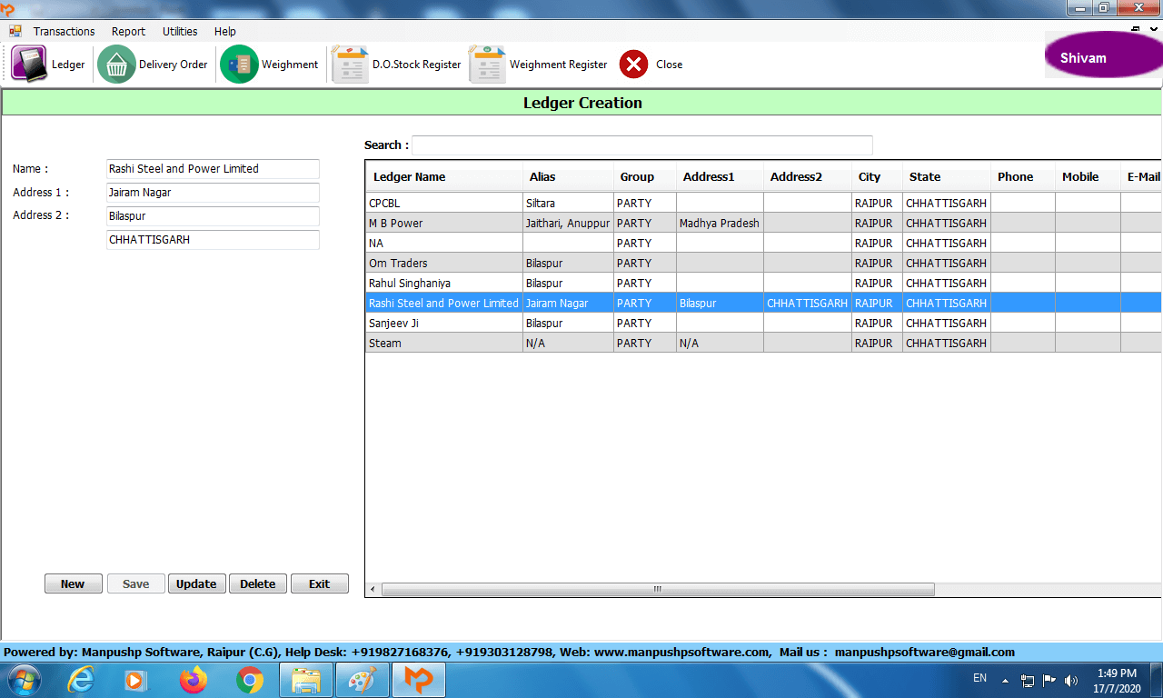Open the Report menu
The width and height of the screenshot is (1163, 698).
pyautogui.click(x=128, y=31)
